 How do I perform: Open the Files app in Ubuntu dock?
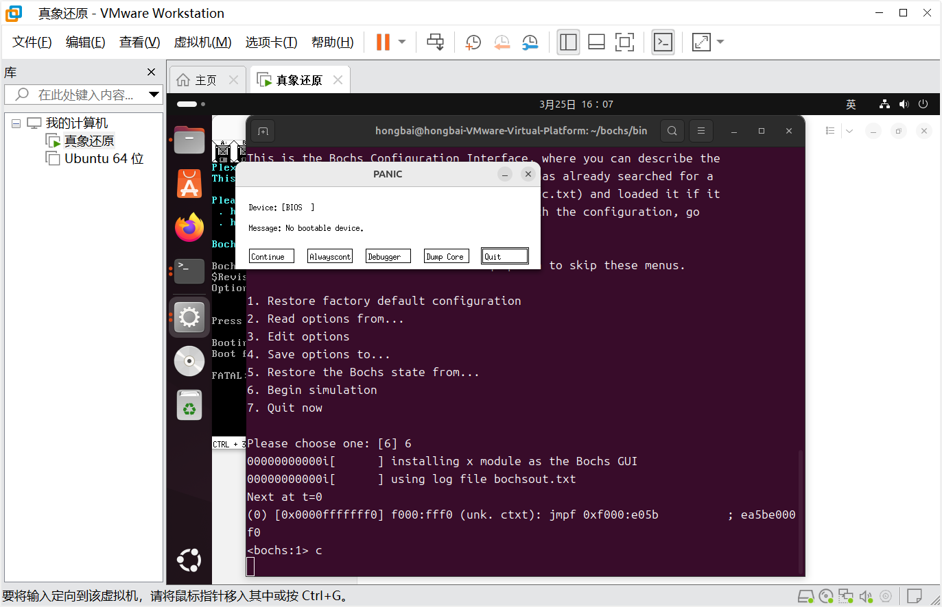pos(189,140)
